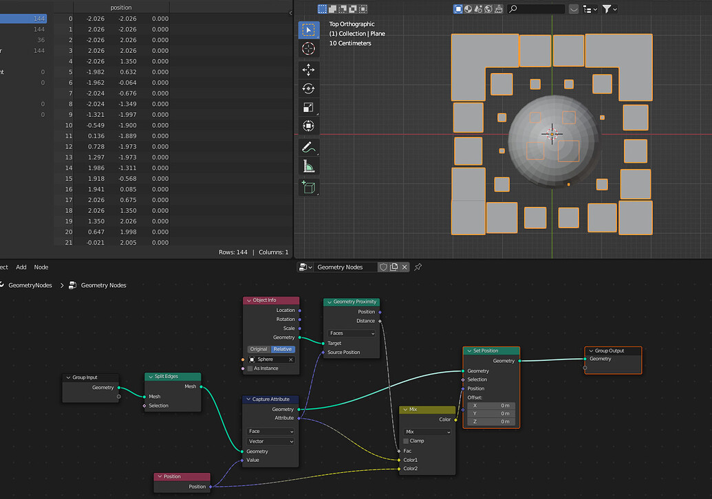
Task: Select the Rotate tool
Action: pyautogui.click(x=308, y=88)
